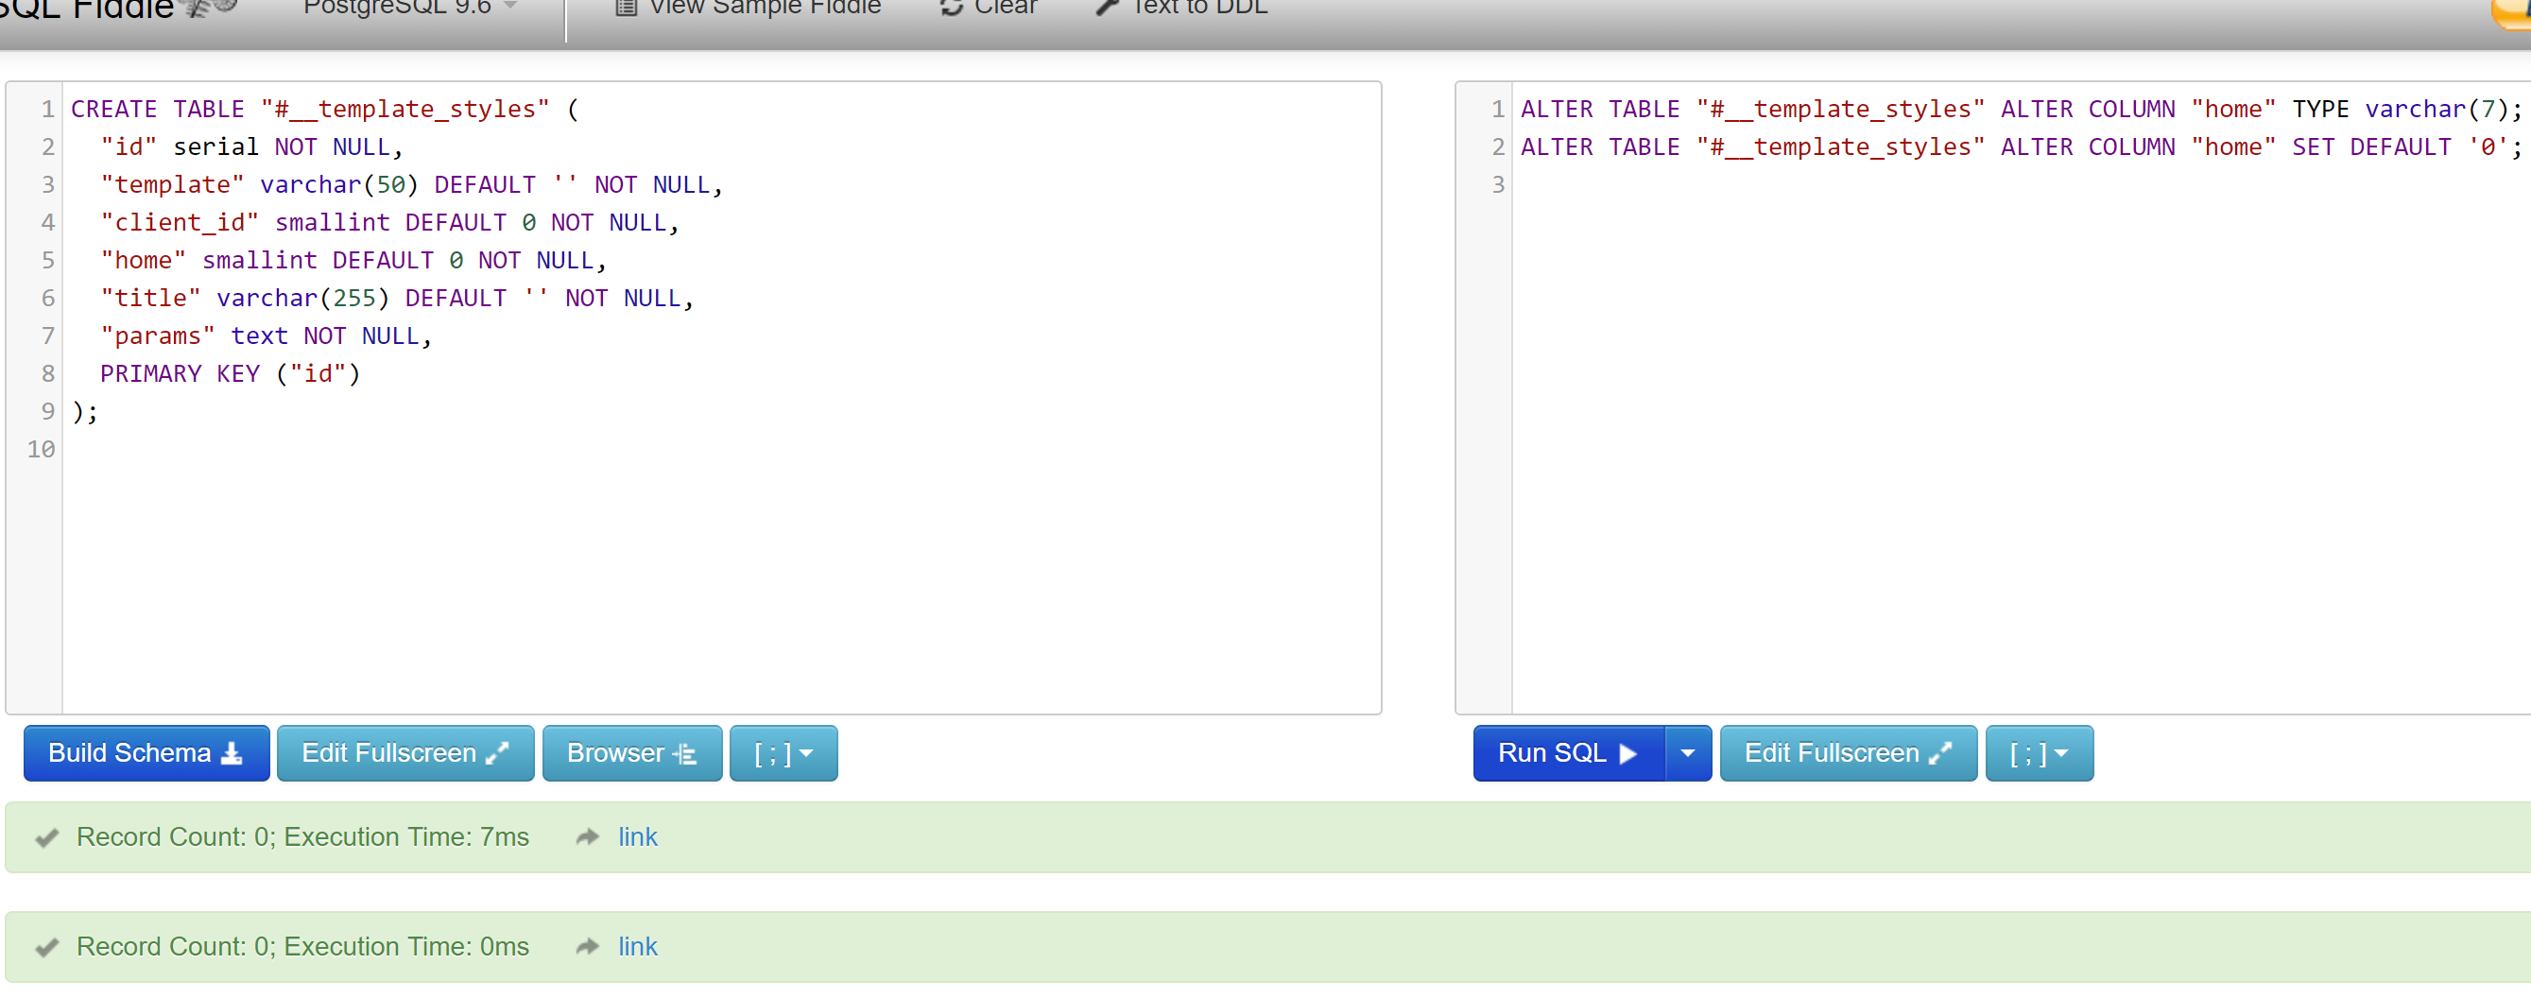Click the share arrow beside the second link

[587, 945]
